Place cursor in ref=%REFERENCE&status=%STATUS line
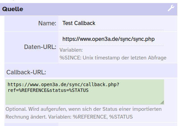 (x=48, y=90)
